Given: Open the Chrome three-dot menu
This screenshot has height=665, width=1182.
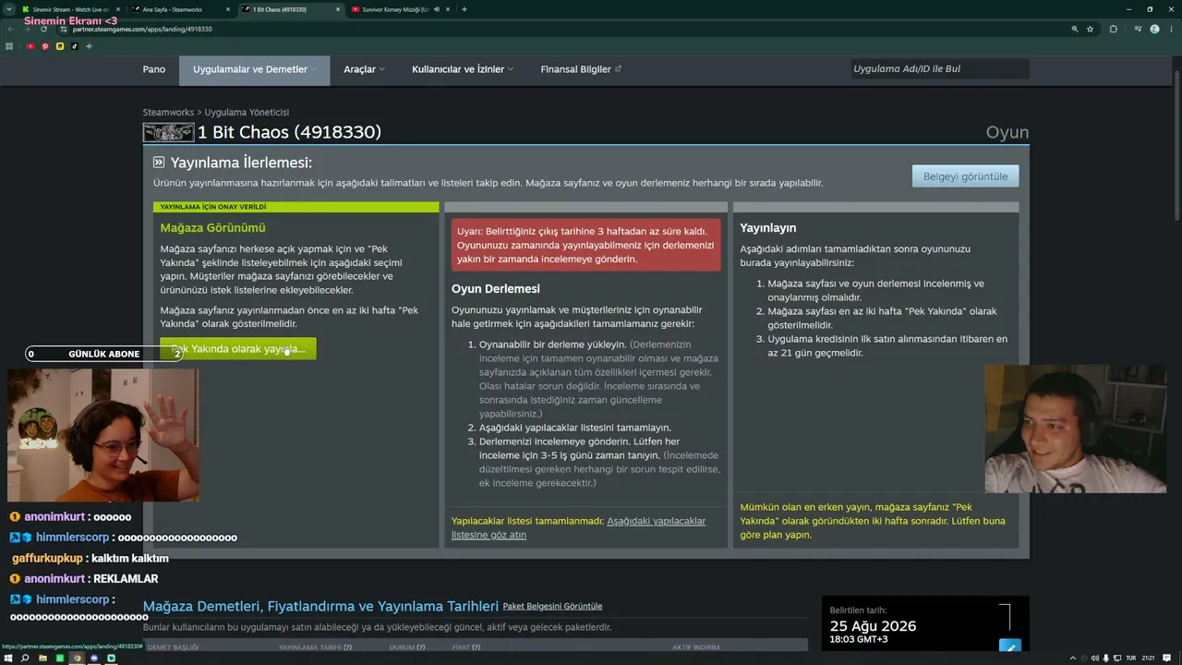Looking at the screenshot, I should 1171,29.
